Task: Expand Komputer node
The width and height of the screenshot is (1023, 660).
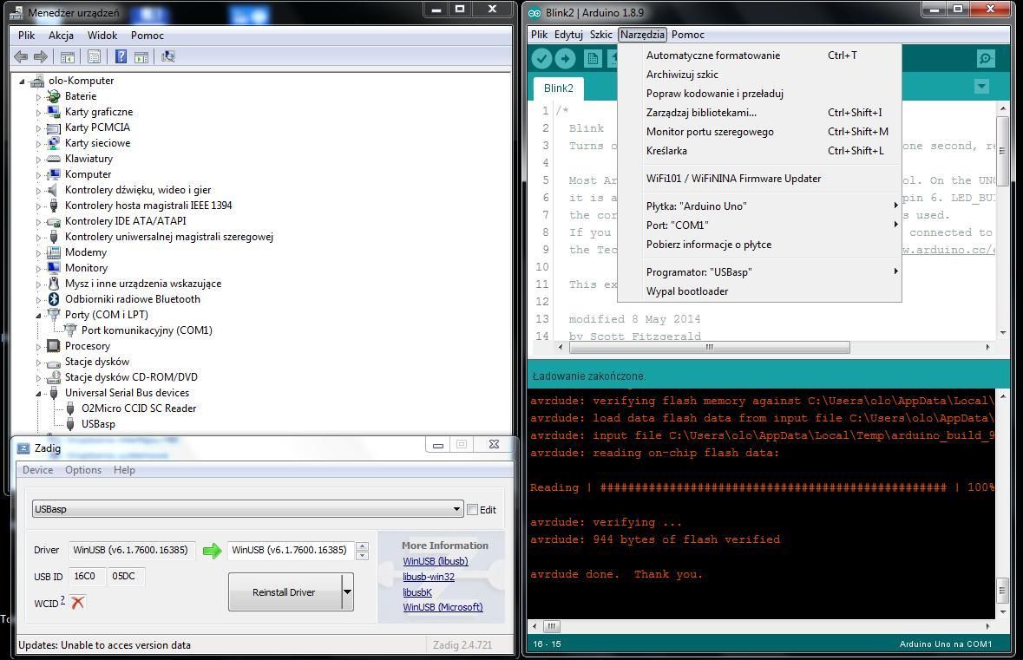Action: click(x=38, y=175)
